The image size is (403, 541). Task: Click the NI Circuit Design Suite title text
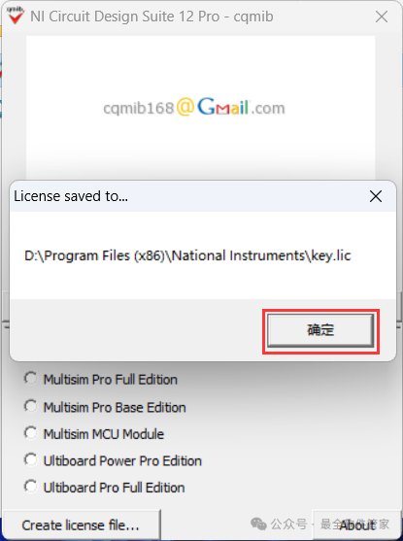point(151,17)
